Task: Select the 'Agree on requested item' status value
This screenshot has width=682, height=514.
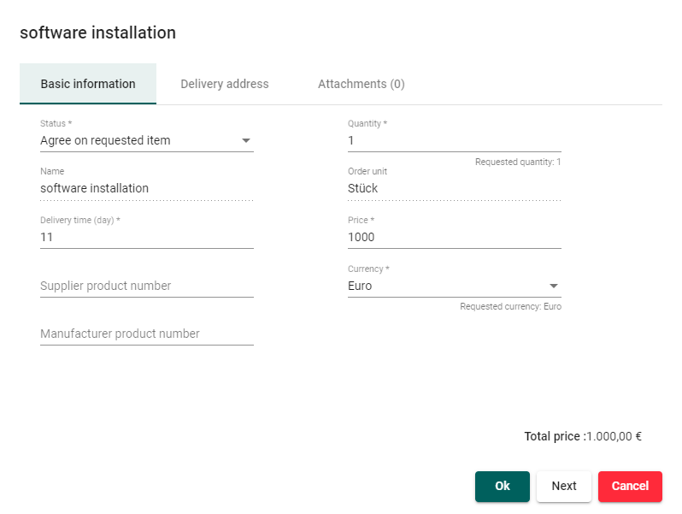Action: pos(105,141)
